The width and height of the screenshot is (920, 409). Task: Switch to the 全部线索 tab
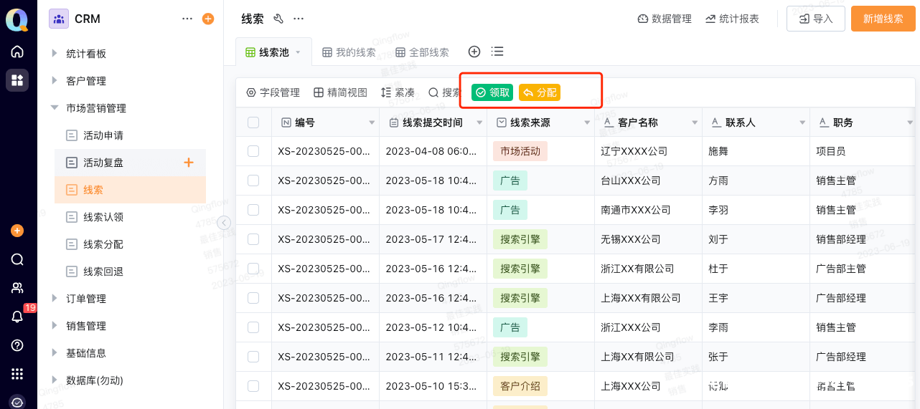(422, 52)
